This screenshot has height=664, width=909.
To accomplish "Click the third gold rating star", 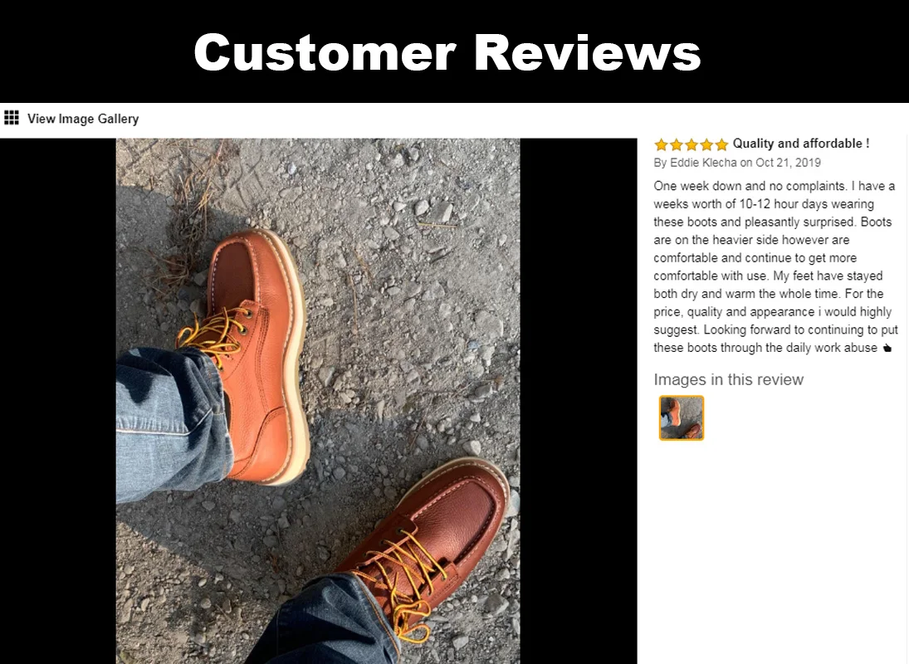I will (691, 144).
